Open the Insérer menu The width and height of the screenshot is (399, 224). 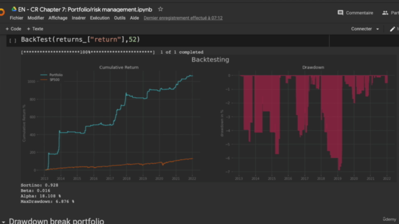pyautogui.click(x=79, y=18)
